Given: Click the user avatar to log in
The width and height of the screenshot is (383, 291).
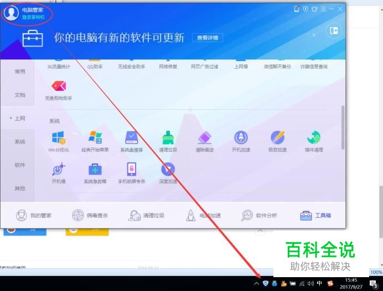Looking at the screenshot, I should 11,13.
